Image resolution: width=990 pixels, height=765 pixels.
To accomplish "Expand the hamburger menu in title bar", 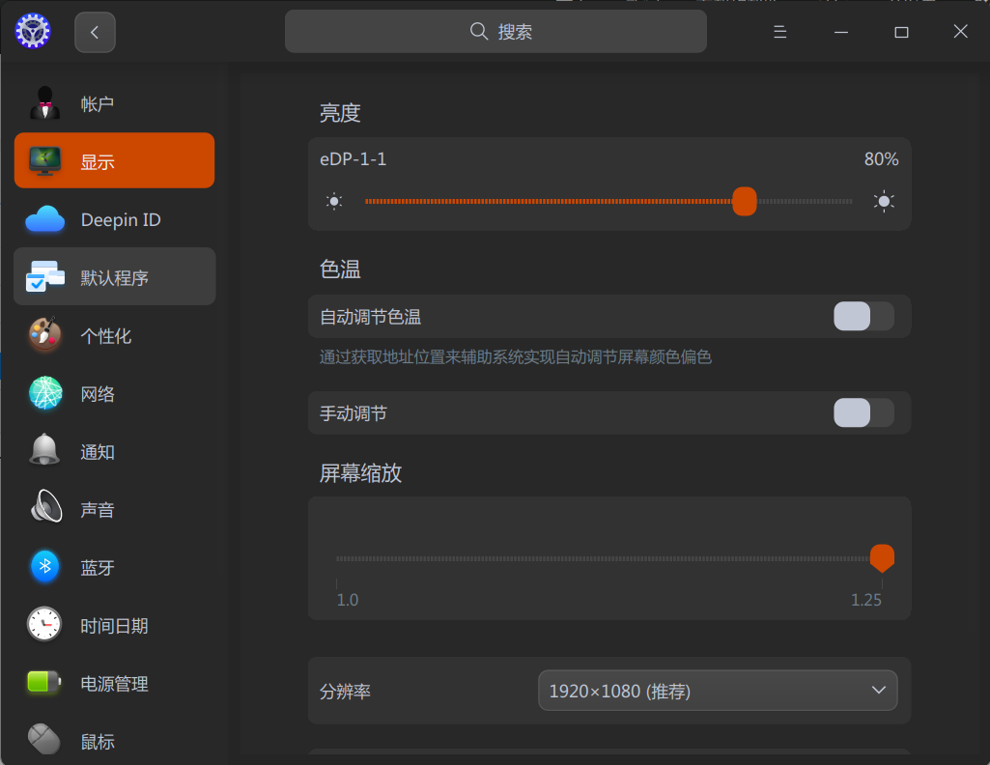I will click(779, 31).
